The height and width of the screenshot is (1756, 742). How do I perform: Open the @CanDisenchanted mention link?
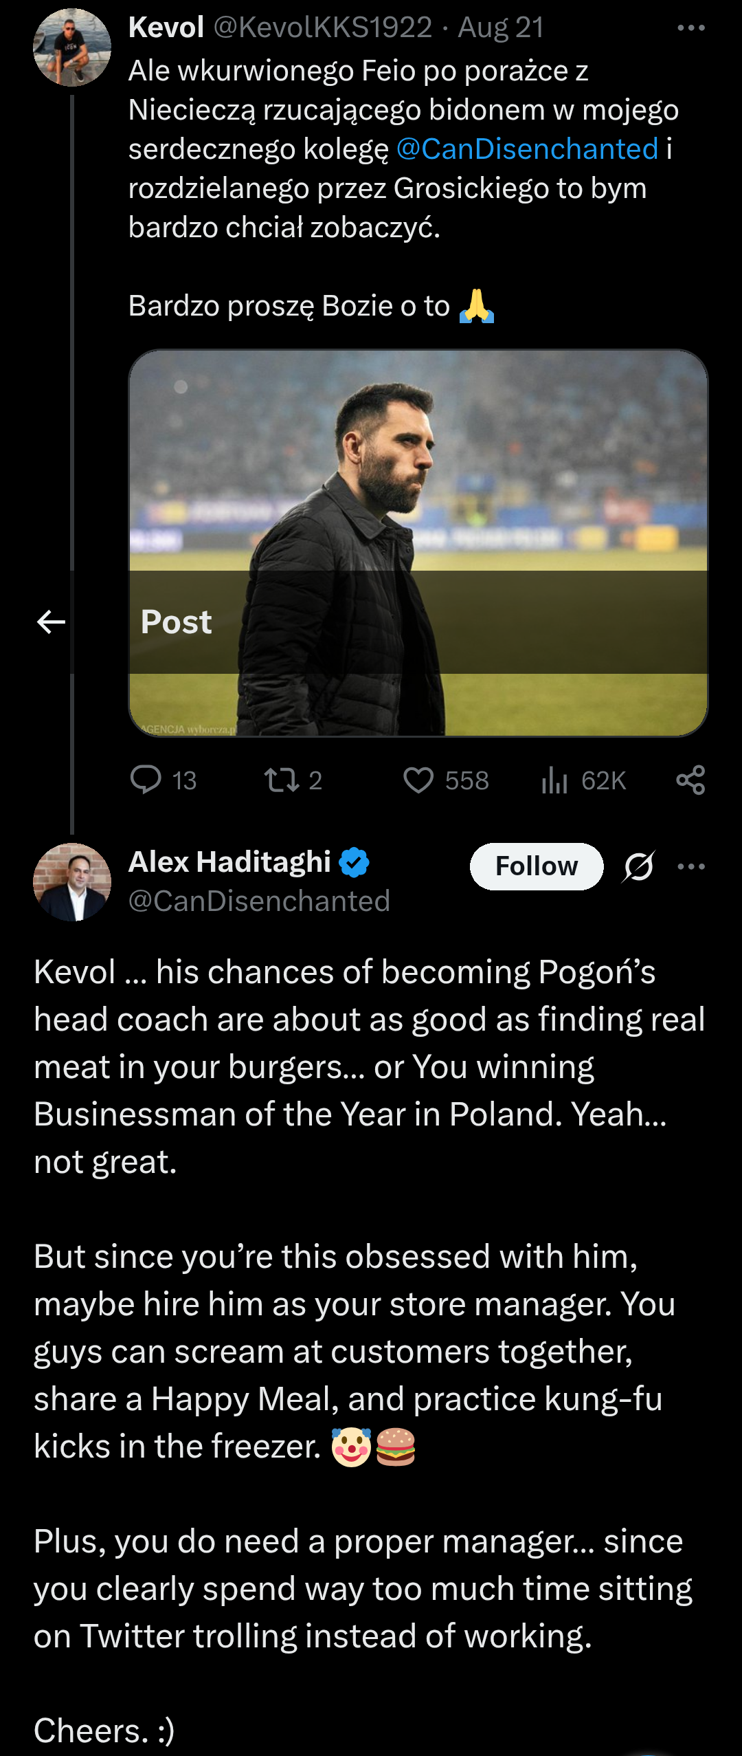[527, 149]
